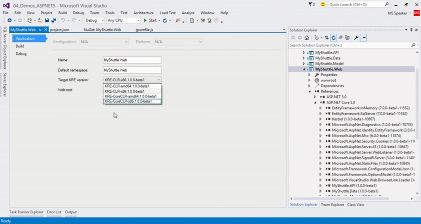Switch to Team Explorer tab
421x224 pixels.
point(332,205)
